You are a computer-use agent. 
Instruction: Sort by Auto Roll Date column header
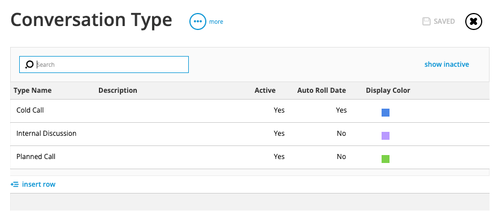click(x=322, y=91)
